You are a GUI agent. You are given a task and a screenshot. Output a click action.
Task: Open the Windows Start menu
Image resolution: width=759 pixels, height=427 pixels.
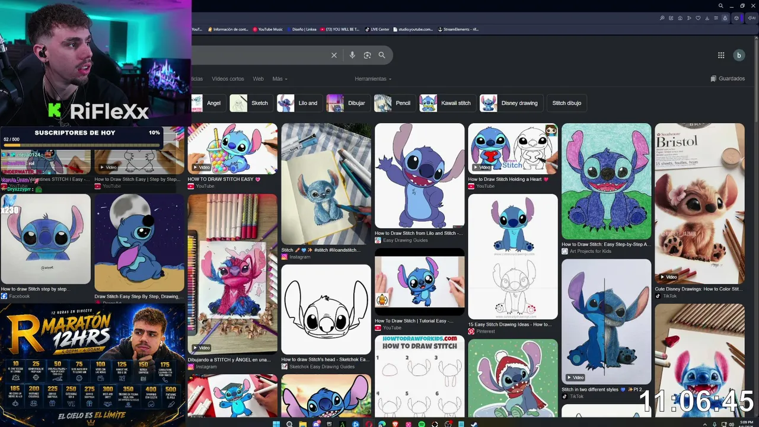(x=276, y=424)
